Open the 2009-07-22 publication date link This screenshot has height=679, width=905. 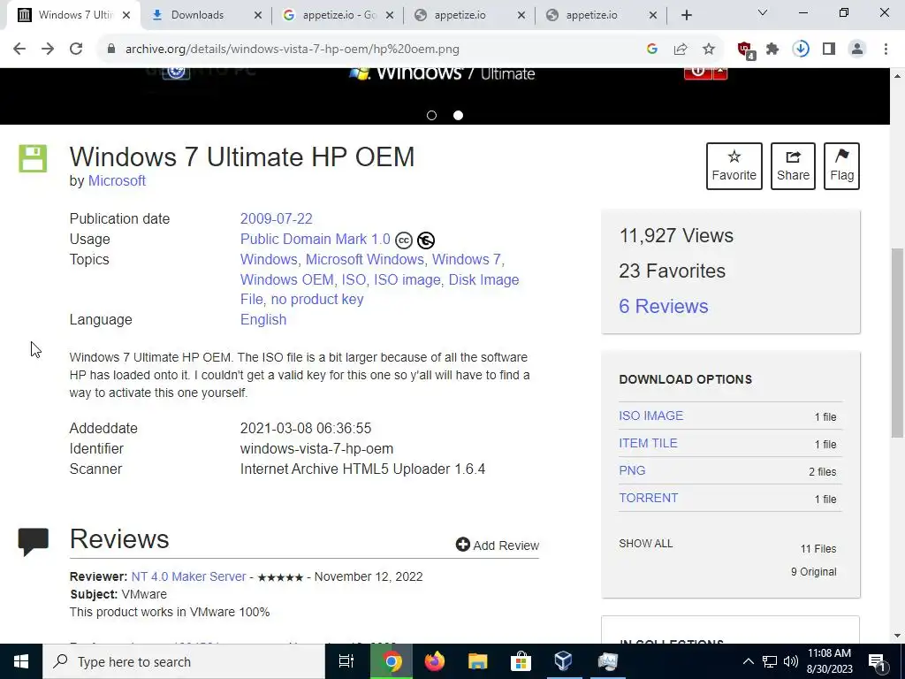click(277, 219)
